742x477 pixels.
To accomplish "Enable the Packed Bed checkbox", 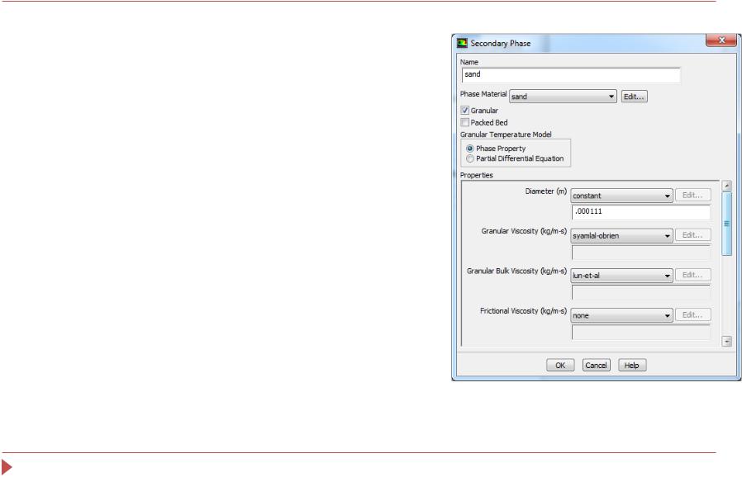I will coord(464,122).
